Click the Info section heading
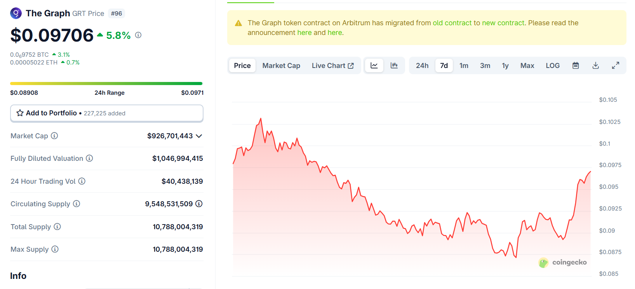Viewport: 635px width, 289px height. coord(18,276)
